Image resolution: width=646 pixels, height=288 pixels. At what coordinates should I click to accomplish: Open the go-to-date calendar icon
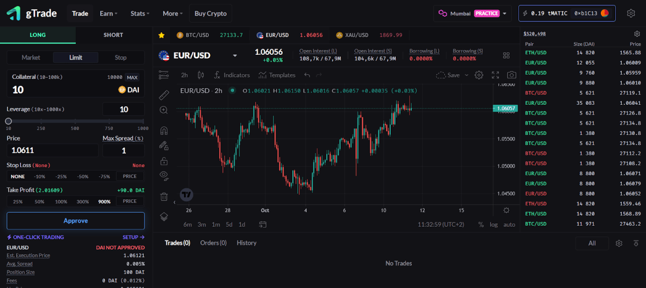point(263,224)
